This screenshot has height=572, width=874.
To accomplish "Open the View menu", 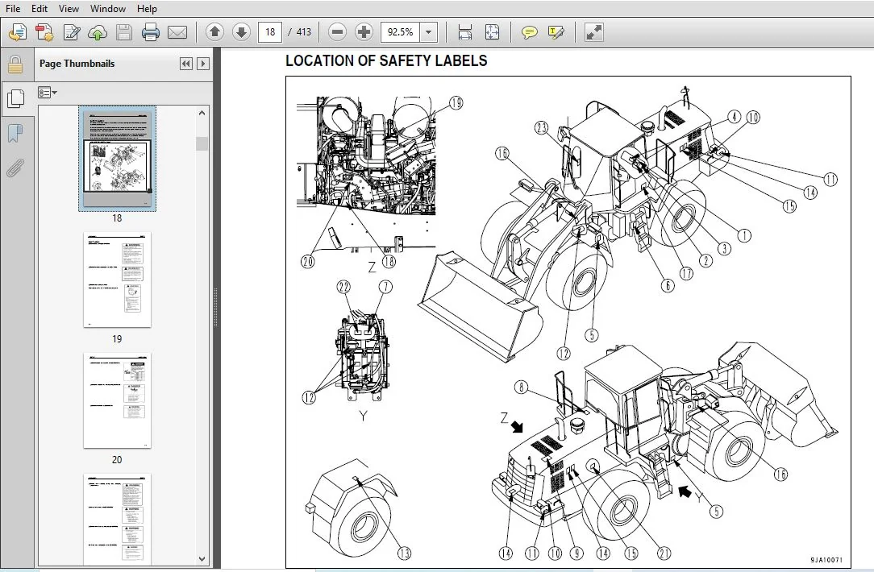I will [69, 8].
